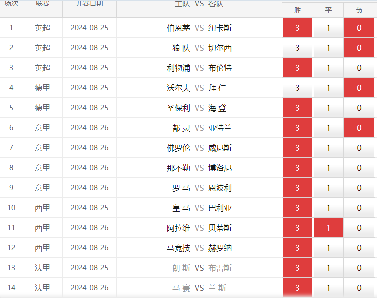The height and width of the screenshot is (298, 377).
Task: Toggle win (3) for 马赛 vs 兰斯
Action: 298,287
